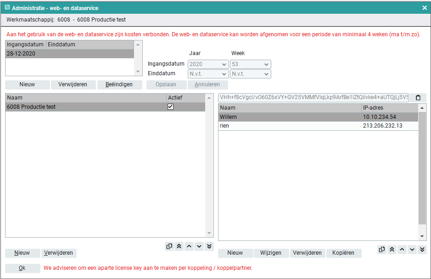Click the license key text field
Screen dimensions: 431x279
[313, 97]
